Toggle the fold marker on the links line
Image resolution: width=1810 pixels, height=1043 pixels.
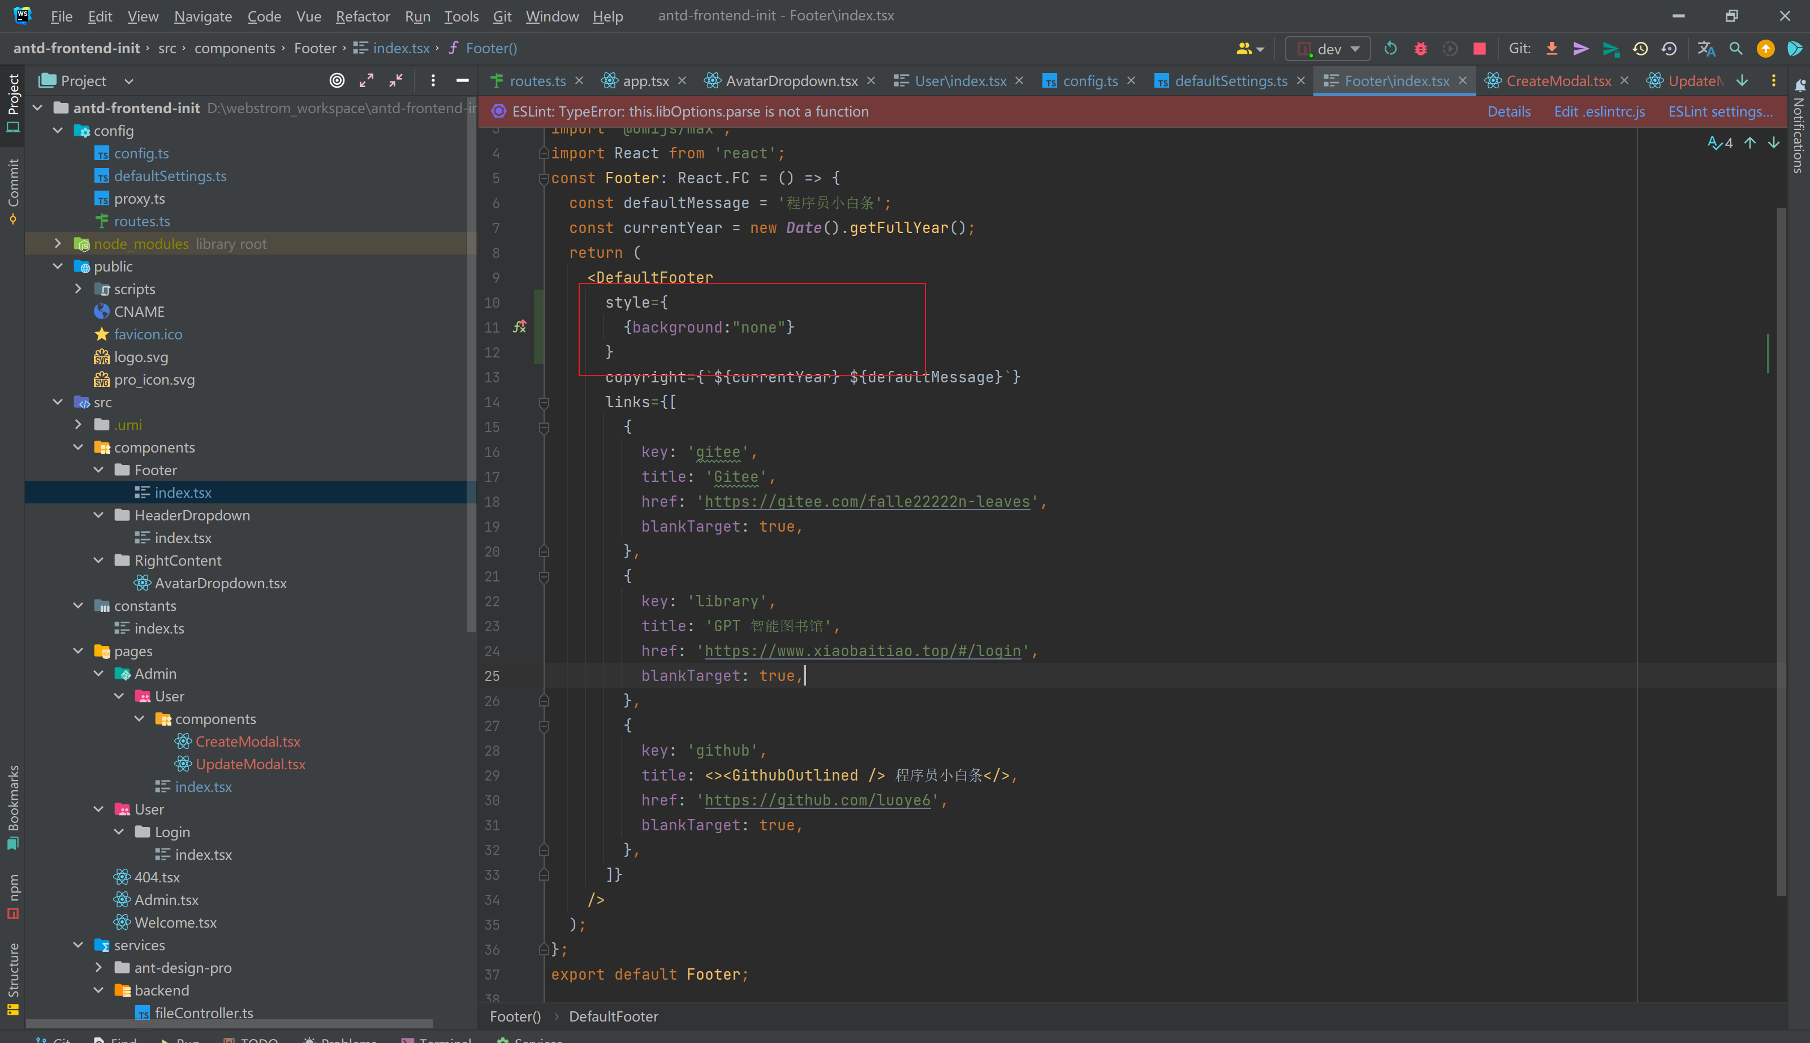544,403
